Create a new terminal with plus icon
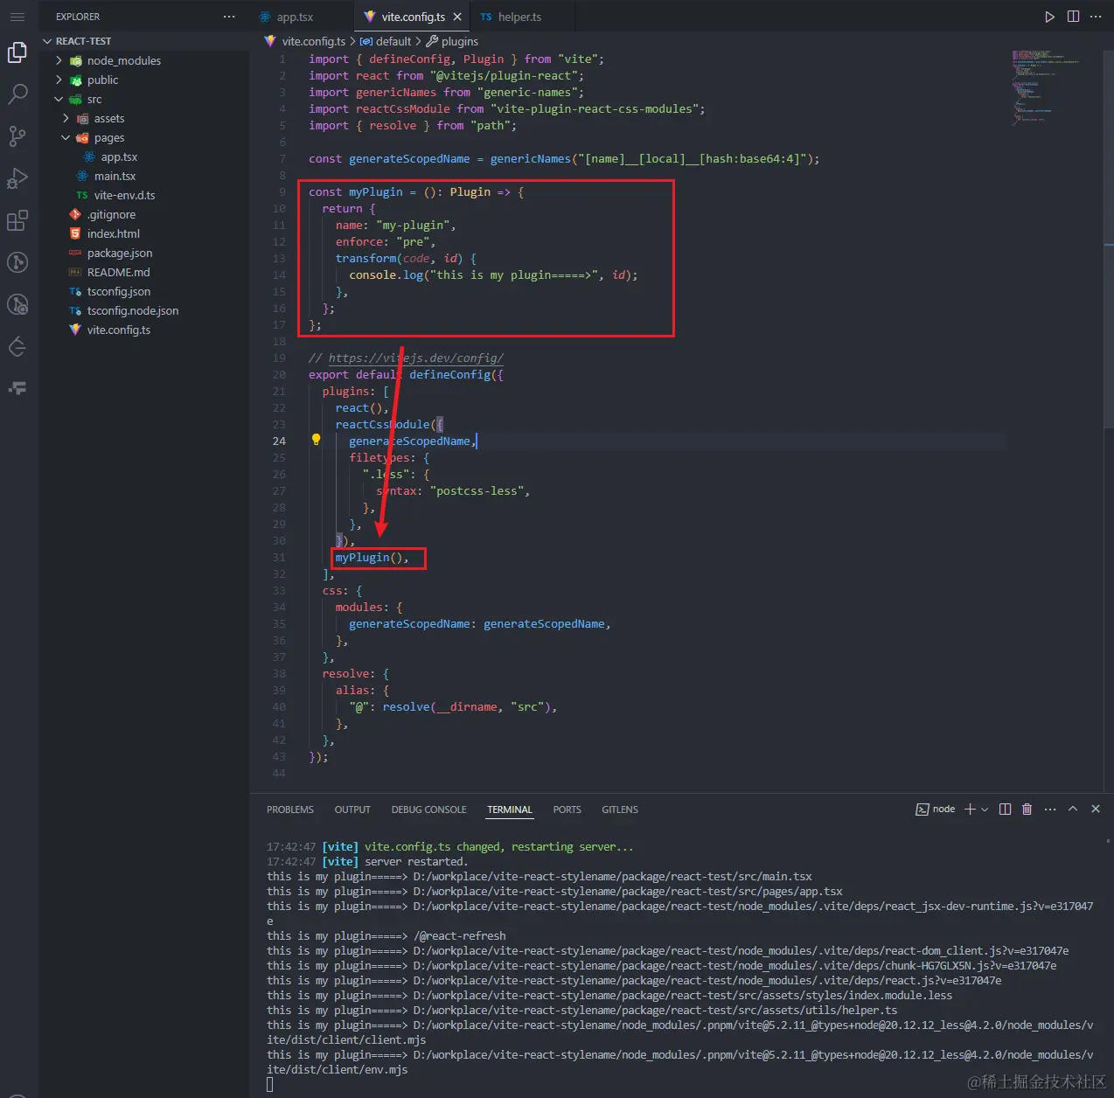 (x=970, y=810)
